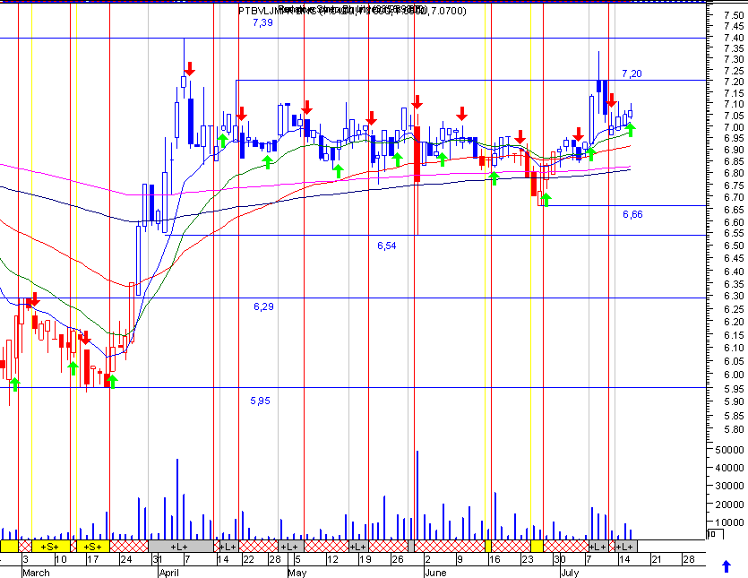The image size is (748, 578).
Task: Click the 7.00 price axis label
Action: 734,127
